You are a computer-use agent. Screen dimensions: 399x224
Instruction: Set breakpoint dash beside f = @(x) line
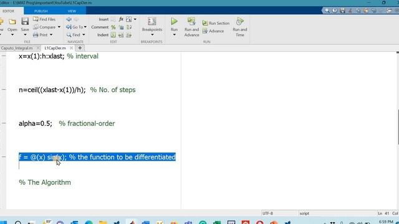click(4, 157)
